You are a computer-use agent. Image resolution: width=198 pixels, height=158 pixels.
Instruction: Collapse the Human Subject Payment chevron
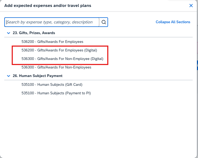(8, 76)
